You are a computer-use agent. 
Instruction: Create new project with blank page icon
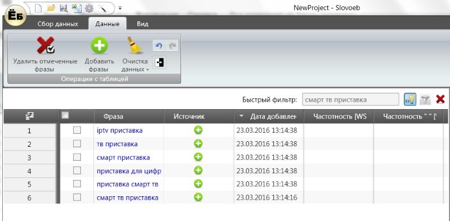pos(38,8)
